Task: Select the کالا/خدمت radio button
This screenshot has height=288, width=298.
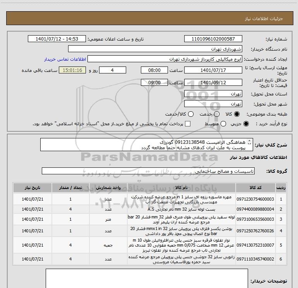Action: [x=191, y=114]
